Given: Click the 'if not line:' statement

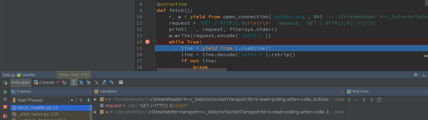Looking at the screenshot, I should point(199,61).
